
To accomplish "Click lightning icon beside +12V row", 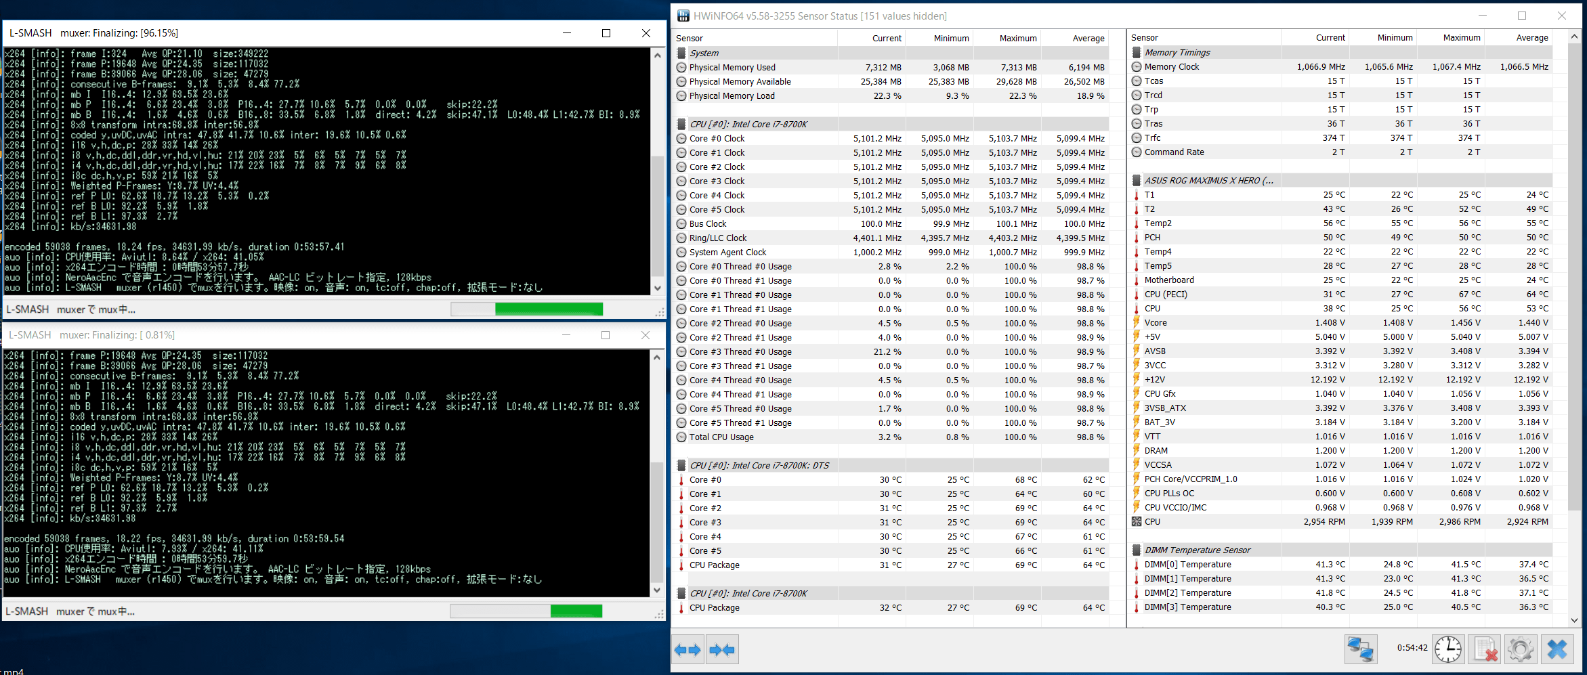I will tap(1137, 379).
